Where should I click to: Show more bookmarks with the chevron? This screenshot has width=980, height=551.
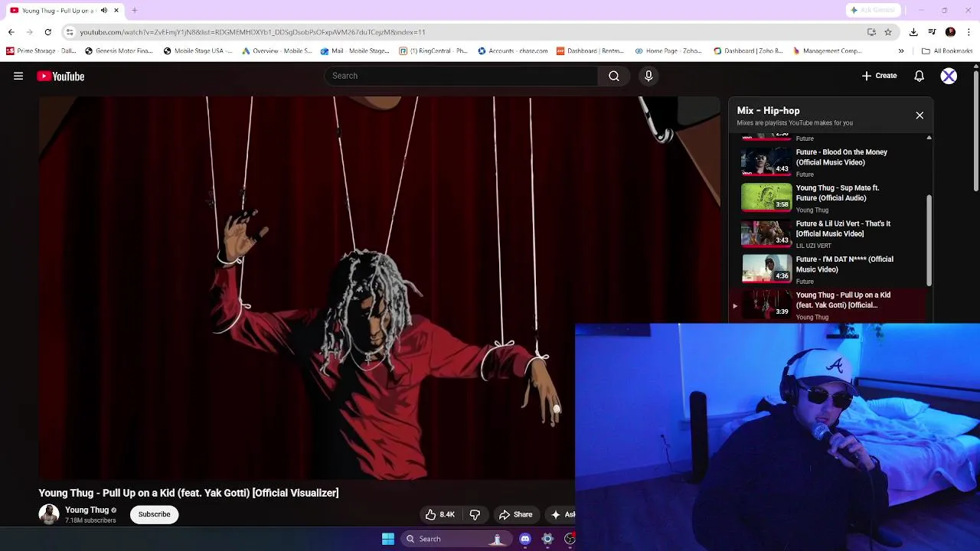[x=901, y=51]
